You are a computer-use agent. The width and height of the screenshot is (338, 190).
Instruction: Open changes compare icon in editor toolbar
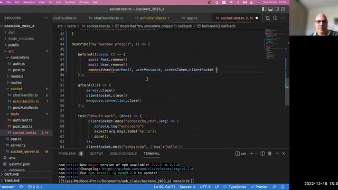(268, 18)
